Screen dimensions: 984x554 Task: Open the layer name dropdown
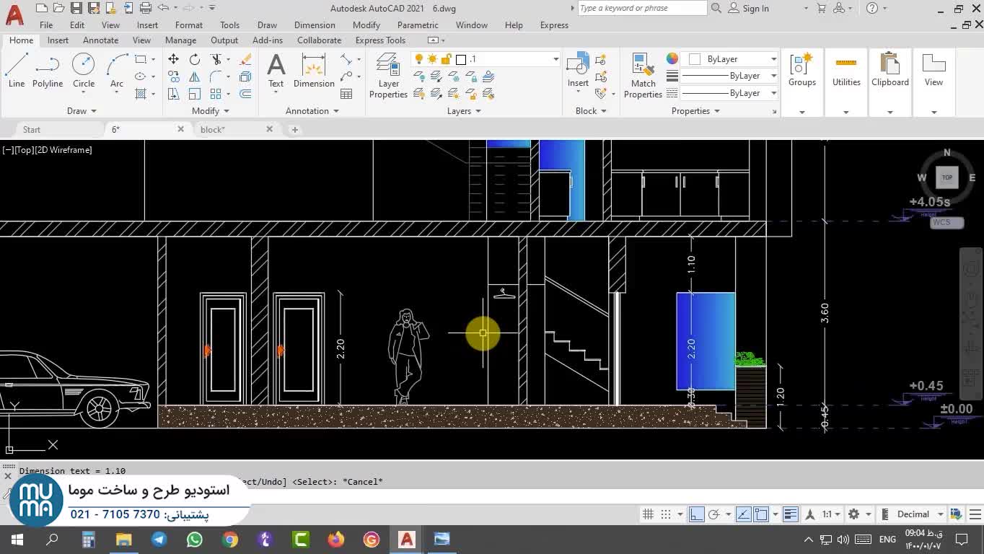(555, 59)
